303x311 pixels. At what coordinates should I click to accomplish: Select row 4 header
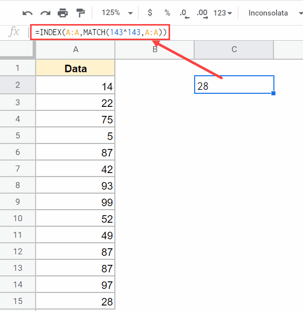point(18,119)
